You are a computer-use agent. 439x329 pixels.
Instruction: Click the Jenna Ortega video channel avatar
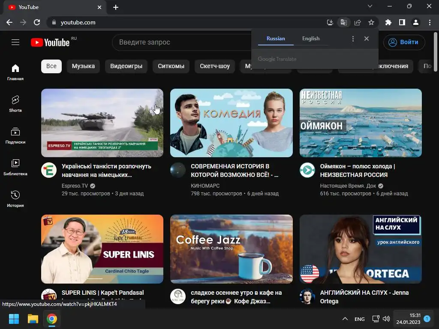(307, 296)
